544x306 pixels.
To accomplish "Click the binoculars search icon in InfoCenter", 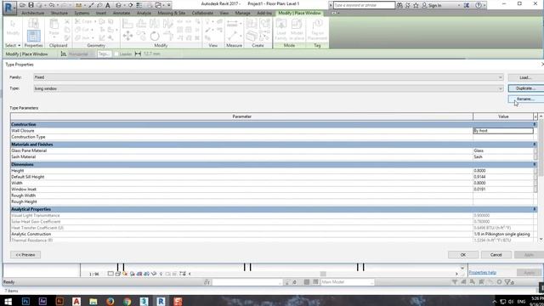I will 399,5.
